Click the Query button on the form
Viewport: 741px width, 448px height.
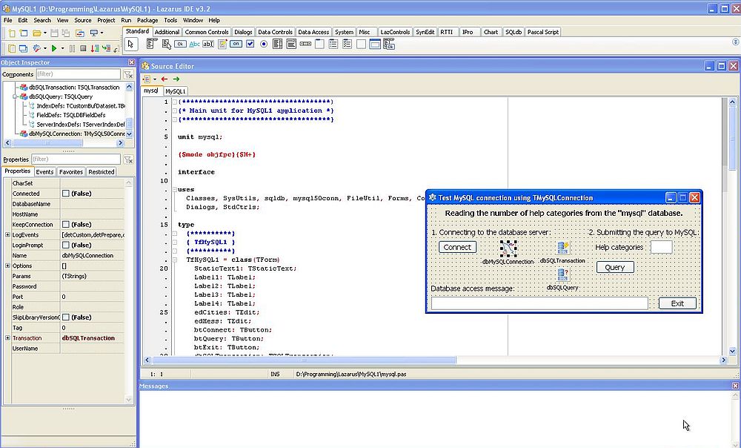pos(615,267)
